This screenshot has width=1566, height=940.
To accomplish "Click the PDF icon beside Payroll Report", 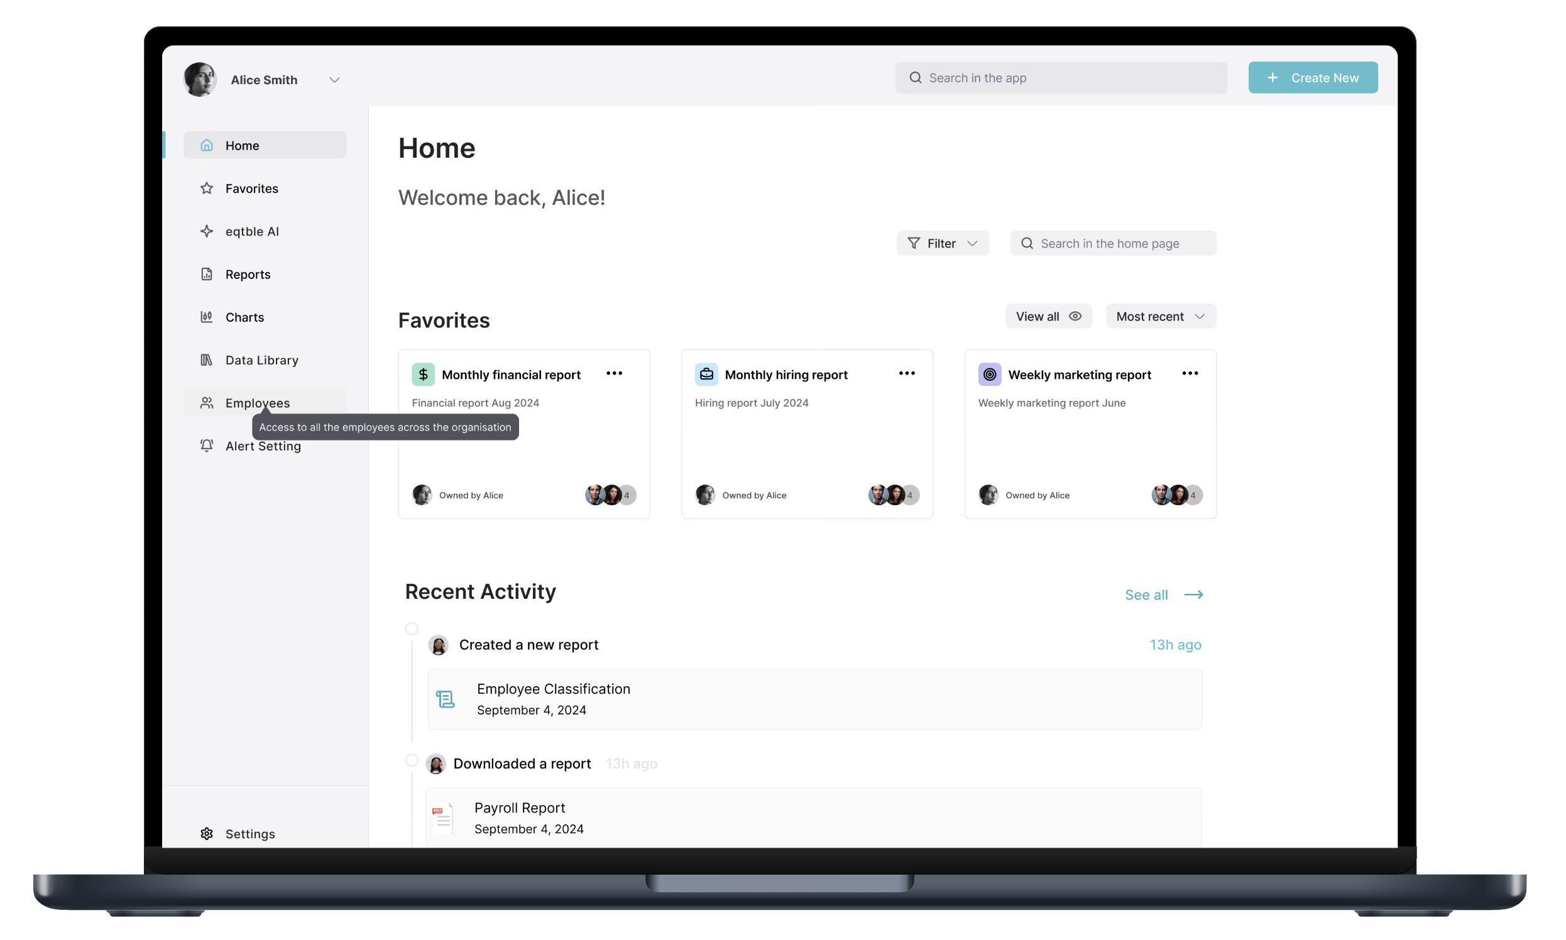I will [442, 817].
